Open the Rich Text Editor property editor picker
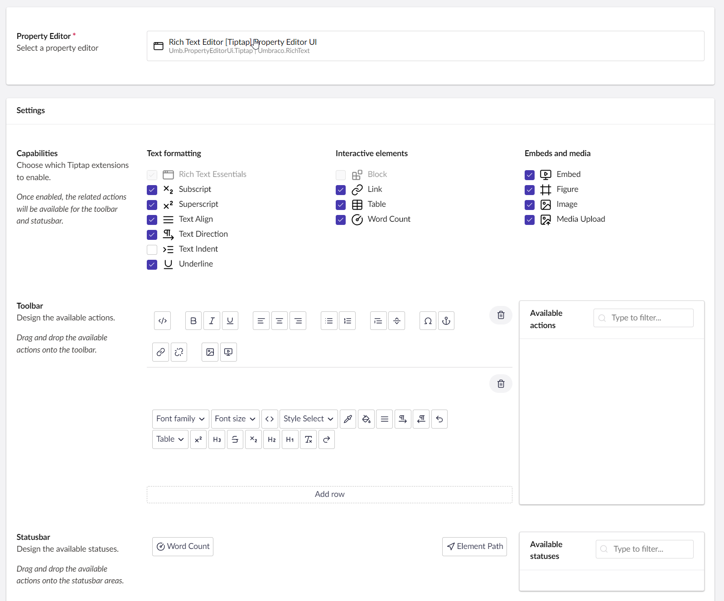 coord(425,46)
